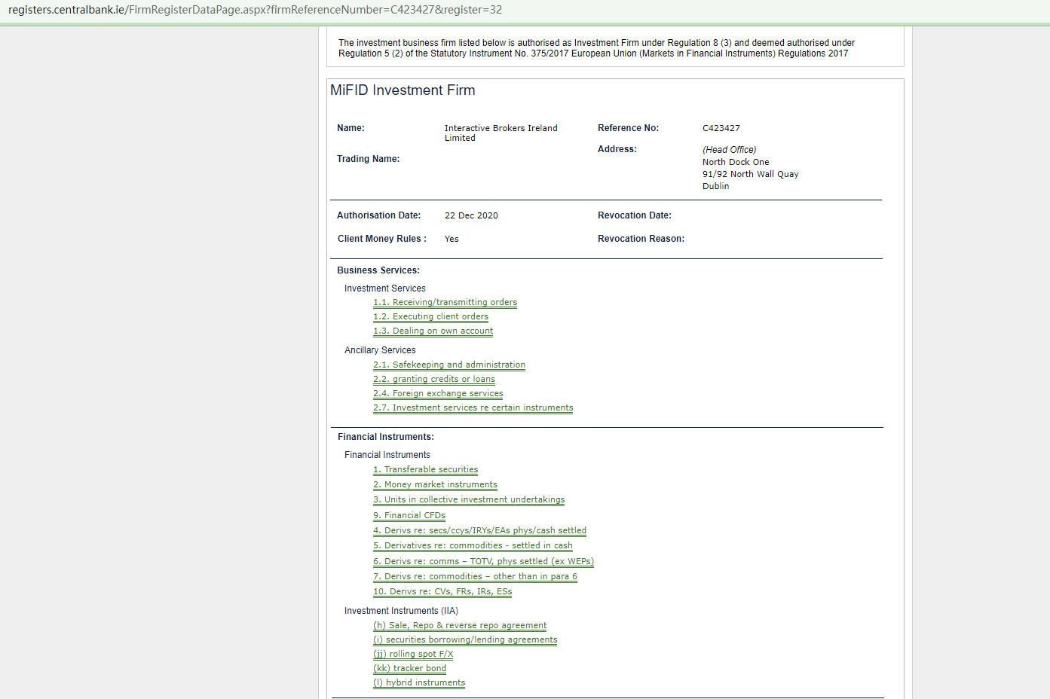Click the 'MiFID Investment Firm' heading
1050x699 pixels.
coord(403,90)
